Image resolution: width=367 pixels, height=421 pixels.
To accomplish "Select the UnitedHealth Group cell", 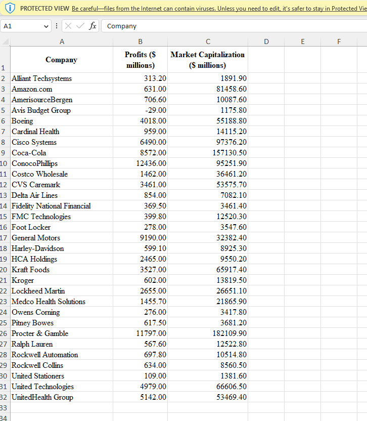I will pos(62,397).
